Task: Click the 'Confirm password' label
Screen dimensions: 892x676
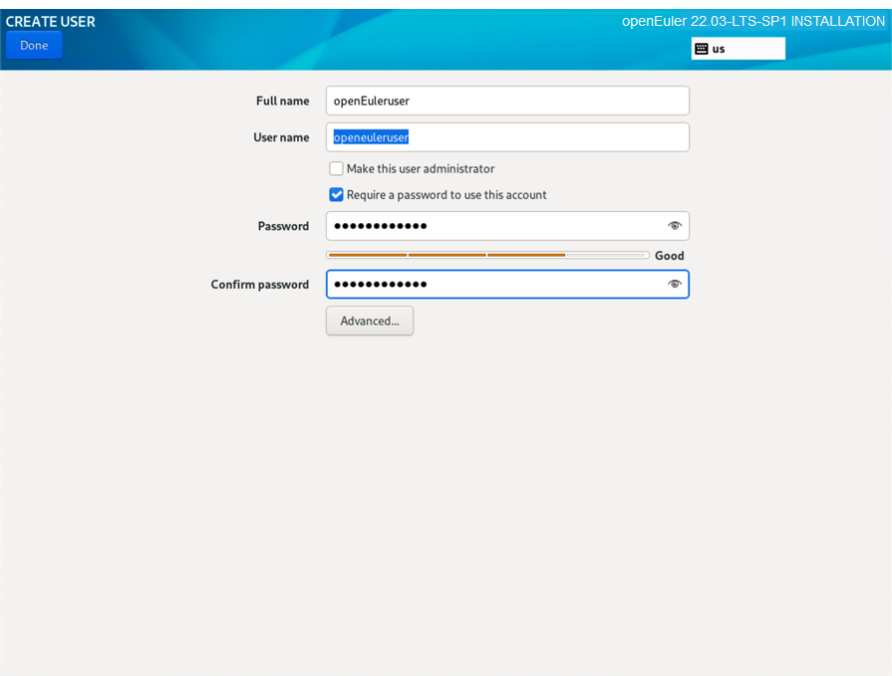Action: click(x=260, y=285)
